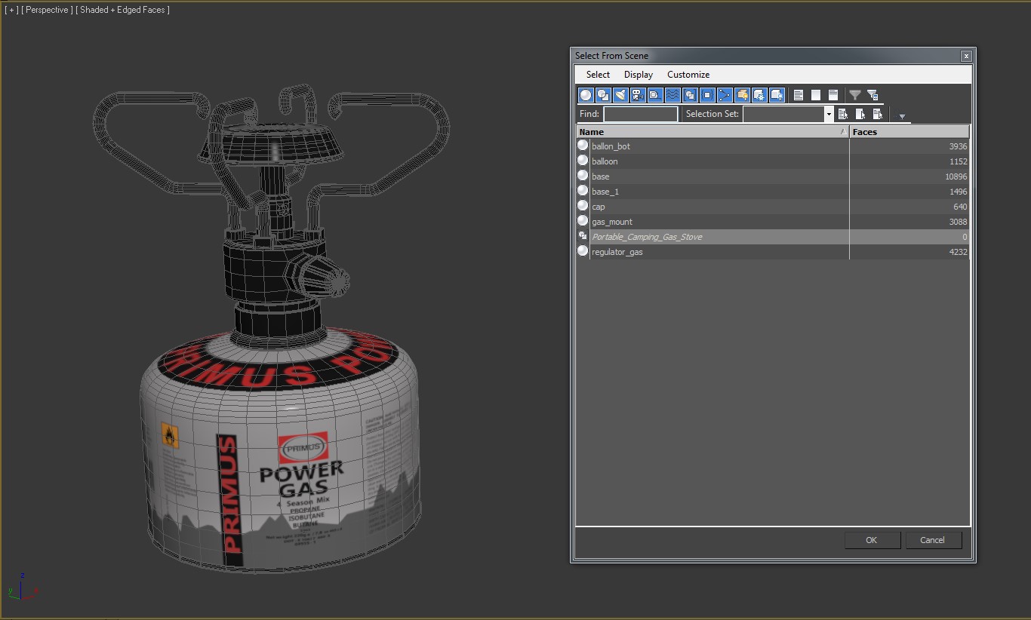The height and width of the screenshot is (620, 1031).
Task: Toggle Display Shapes filter icon
Action: coord(603,95)
